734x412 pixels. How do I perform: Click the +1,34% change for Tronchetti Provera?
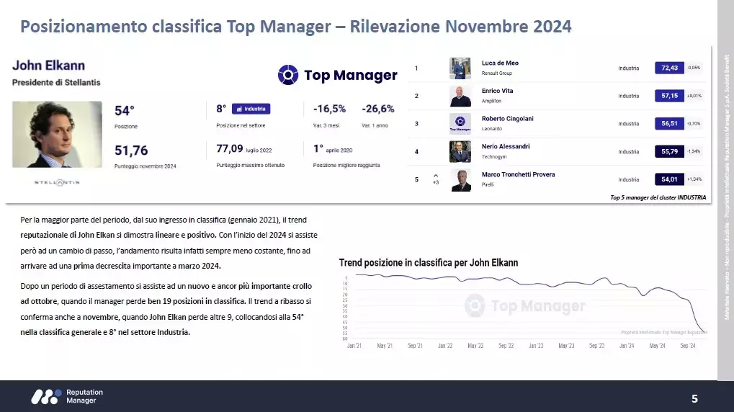click(x=694, y=179)
